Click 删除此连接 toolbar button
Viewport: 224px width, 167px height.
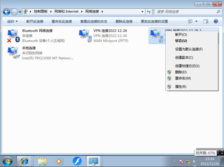[x=124, y=21]
